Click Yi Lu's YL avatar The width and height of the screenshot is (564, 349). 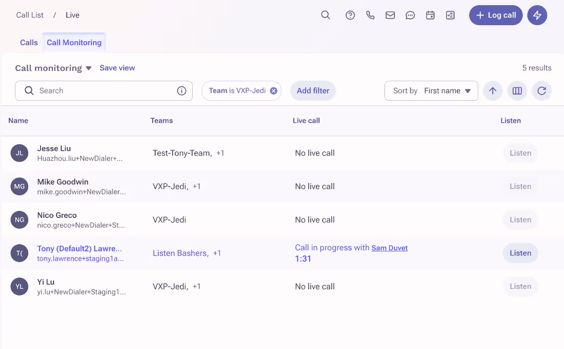(20, 287)
